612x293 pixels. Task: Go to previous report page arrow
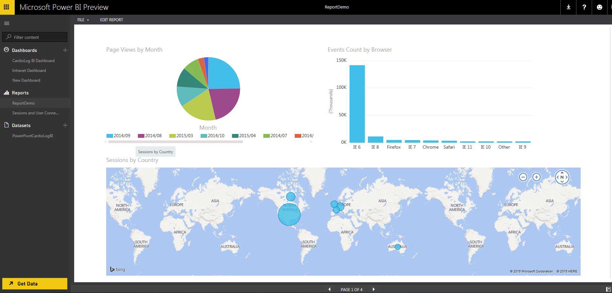(x=329, y=289)
